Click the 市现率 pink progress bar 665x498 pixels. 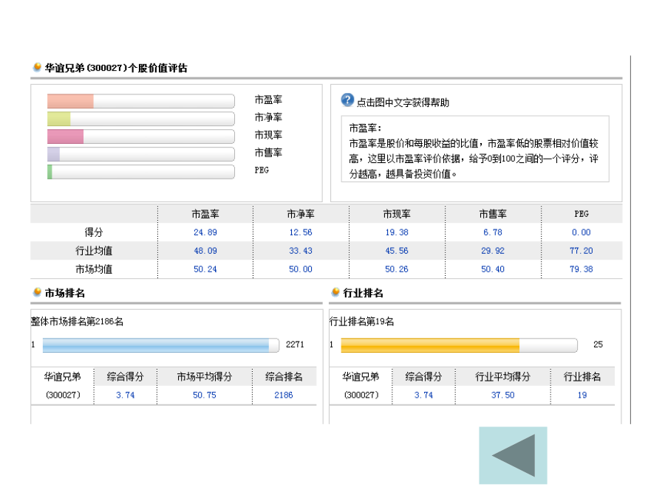[141, 136]
